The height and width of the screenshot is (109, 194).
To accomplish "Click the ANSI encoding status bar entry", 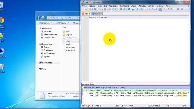I will coord(167,106).
